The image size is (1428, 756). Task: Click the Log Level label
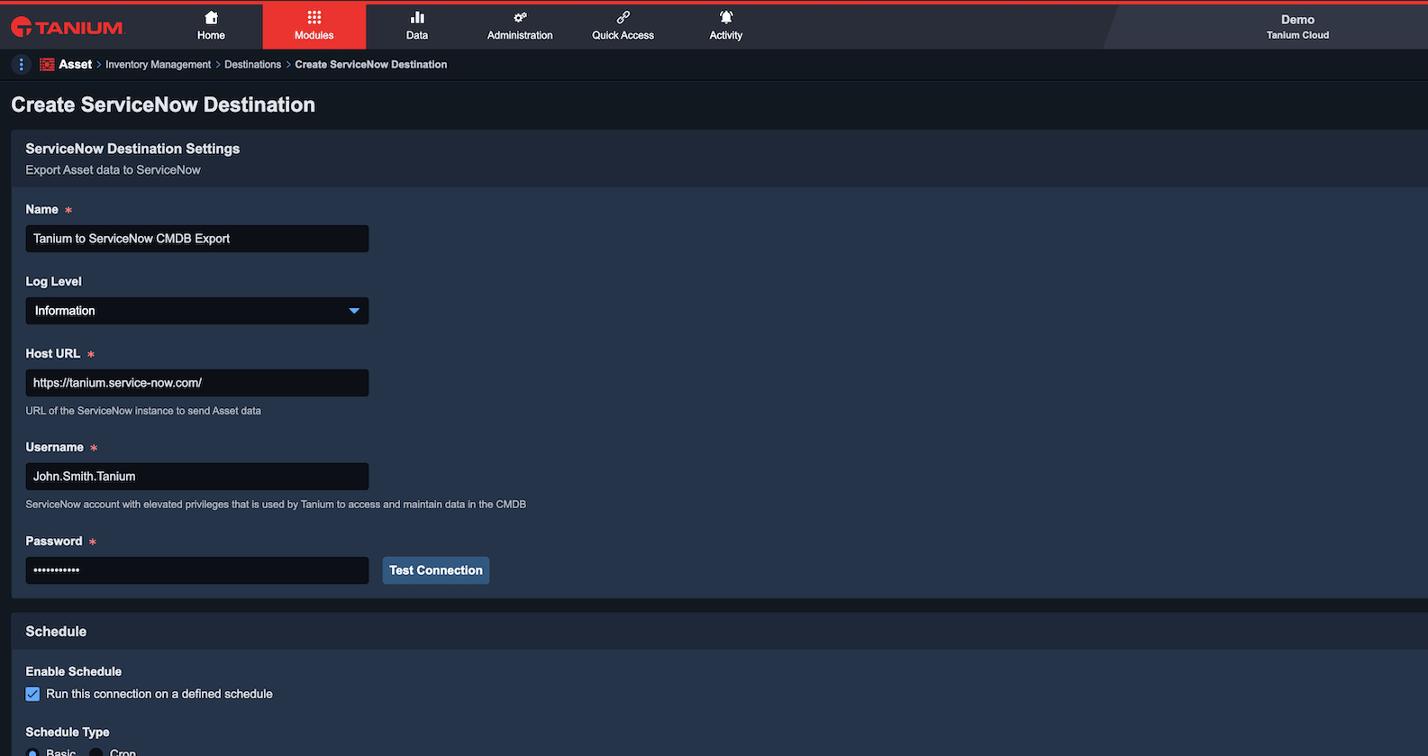(x=54, y=282)
